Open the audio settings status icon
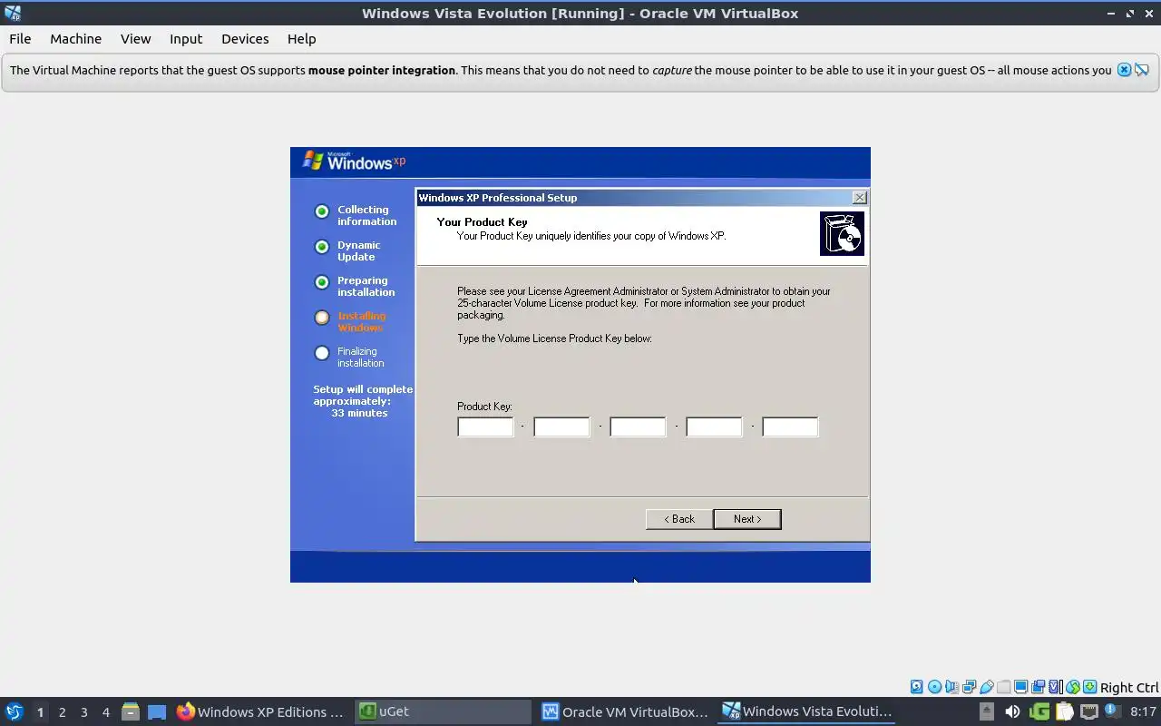Screen dimensions: 1161x726 click(x=952, y=687)
